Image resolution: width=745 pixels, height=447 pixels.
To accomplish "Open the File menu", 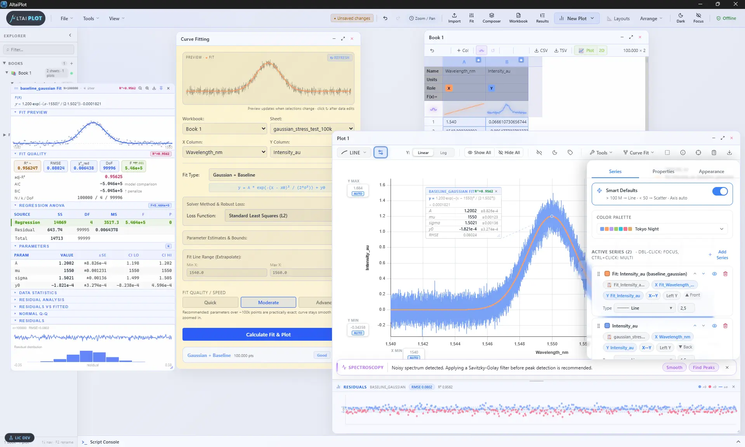I will tap(66, 18).
